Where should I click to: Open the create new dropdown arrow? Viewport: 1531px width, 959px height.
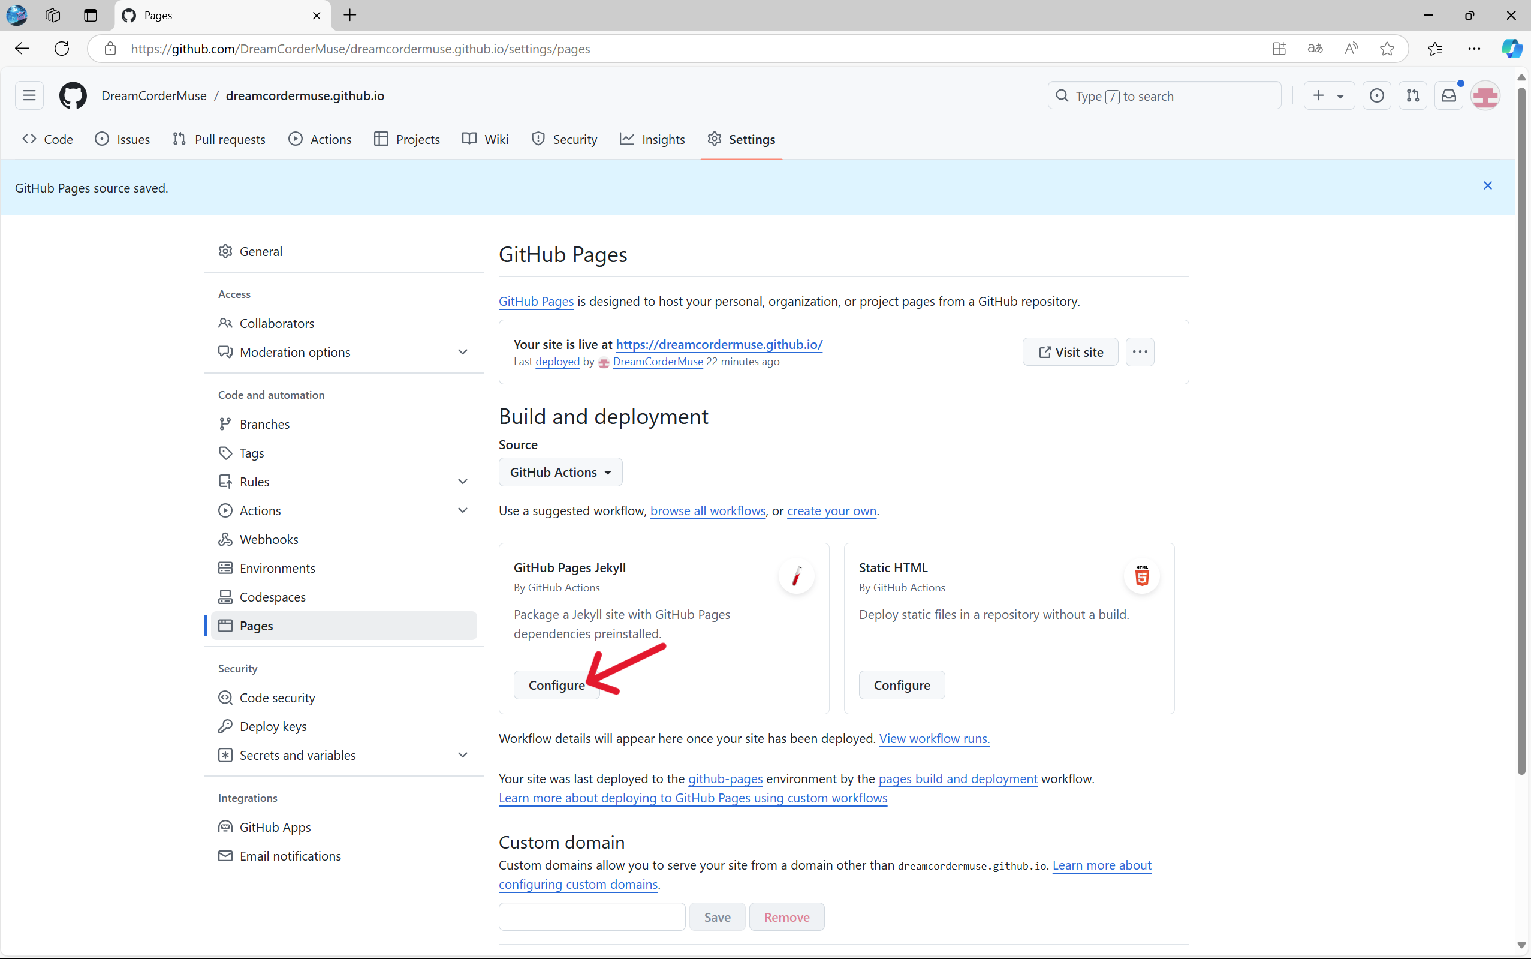click(1340, 97)
